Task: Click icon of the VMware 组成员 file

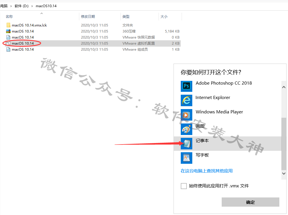Action: [x=8, y=49]
